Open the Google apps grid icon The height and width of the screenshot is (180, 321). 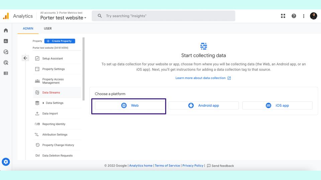pyautogui.click(x=283, y=16)
